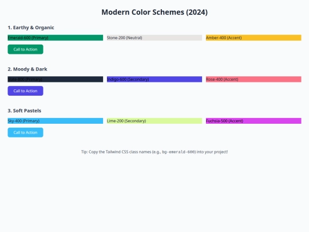Image resolution: width=309 pixels, height=232 pixels.
Task: Click the green Call to Action button
Action: click(x=25, y=49)
